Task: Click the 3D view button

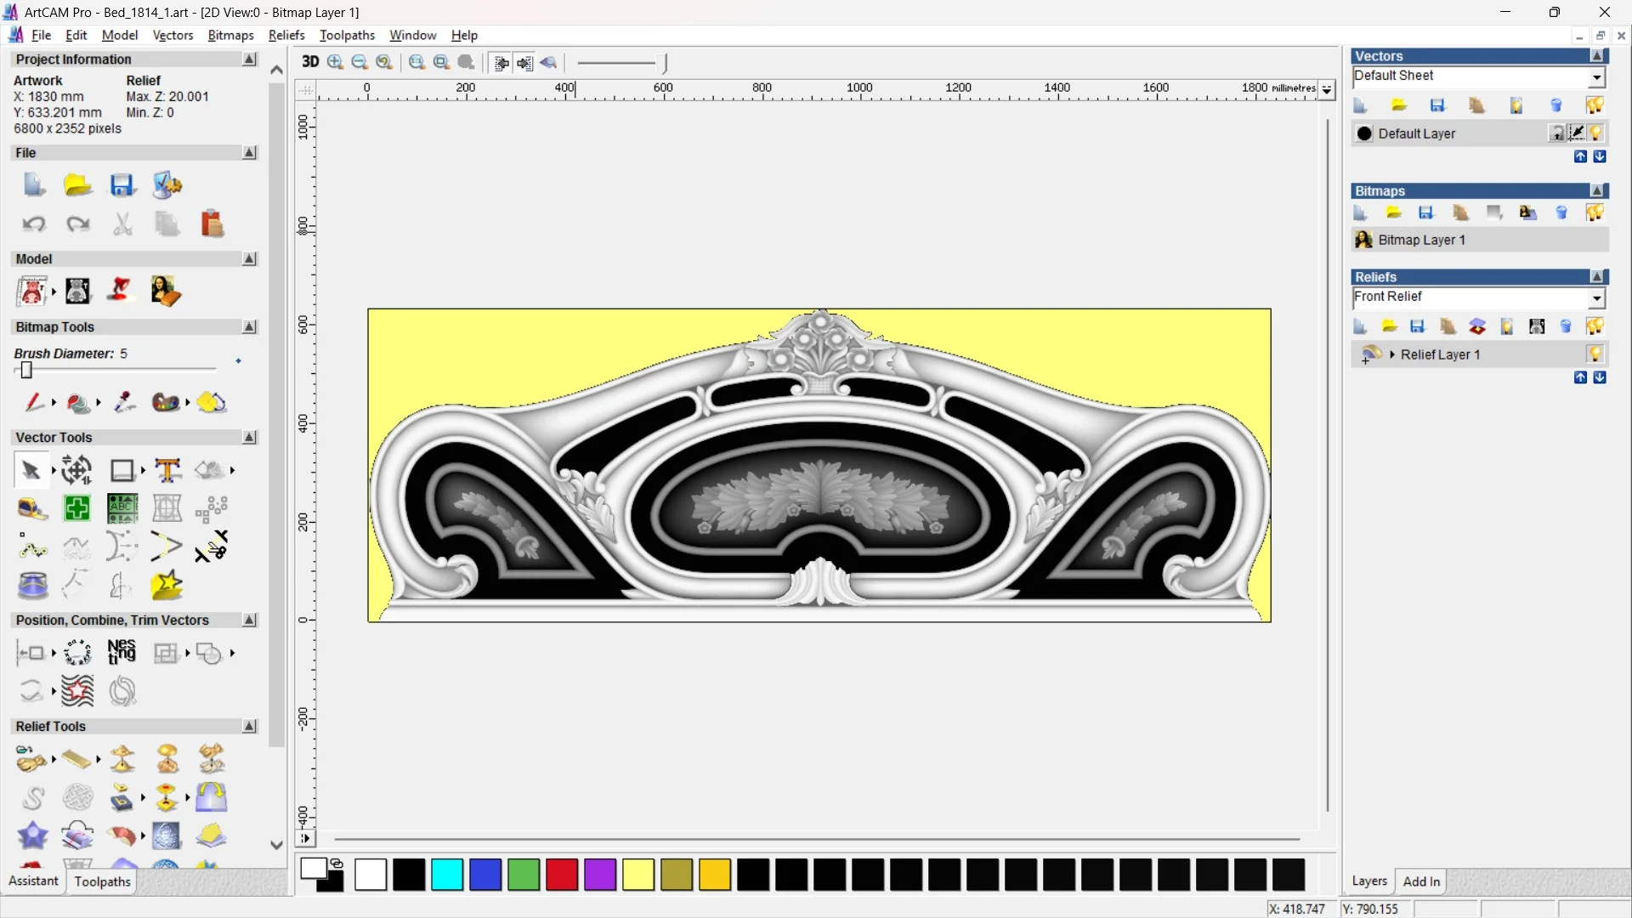Action: (x=310, y=62)
